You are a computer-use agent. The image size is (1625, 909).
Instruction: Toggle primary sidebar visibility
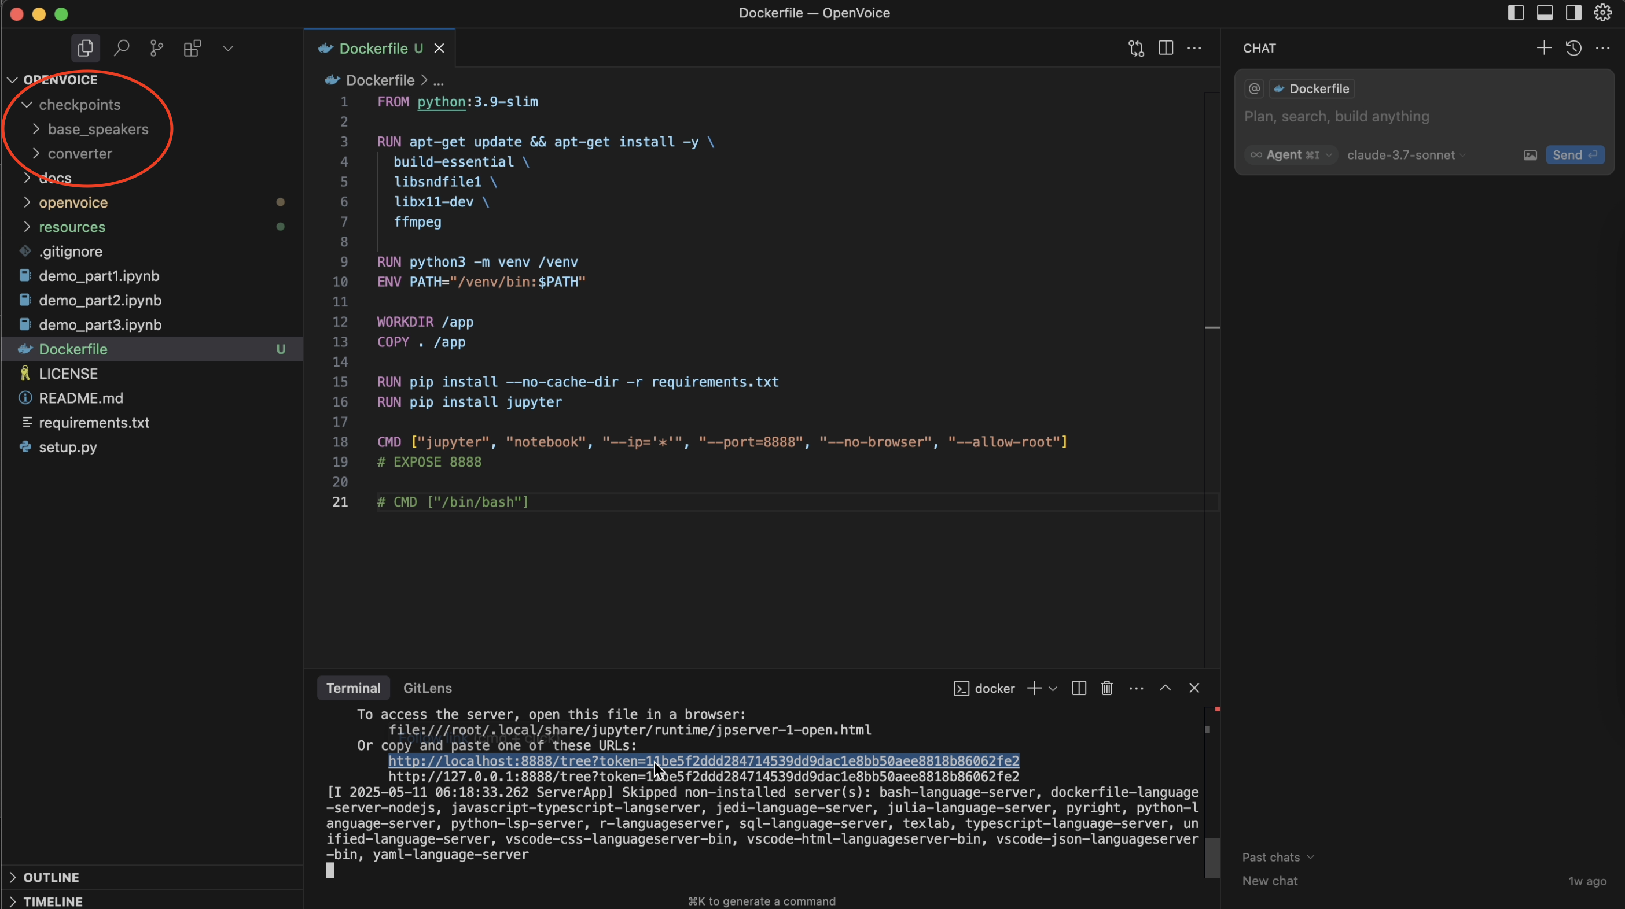[1515, 13]
